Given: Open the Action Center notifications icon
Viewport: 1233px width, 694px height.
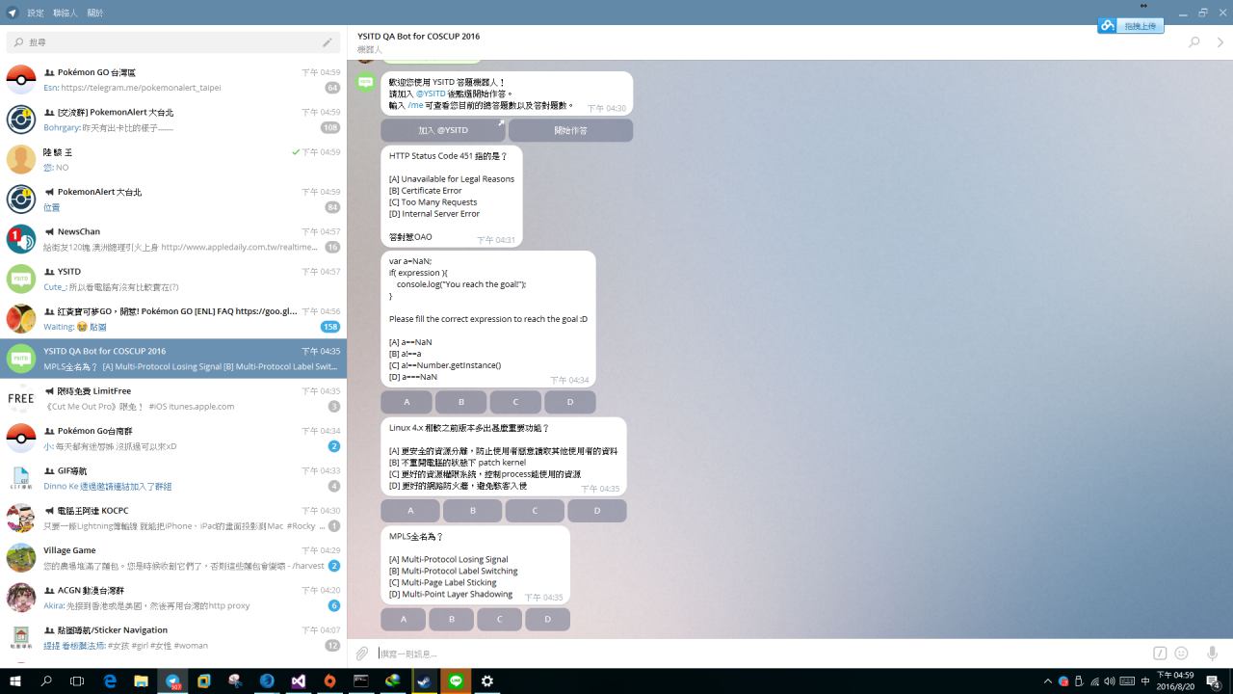Looking at the screenshot, I should 1214,681.
